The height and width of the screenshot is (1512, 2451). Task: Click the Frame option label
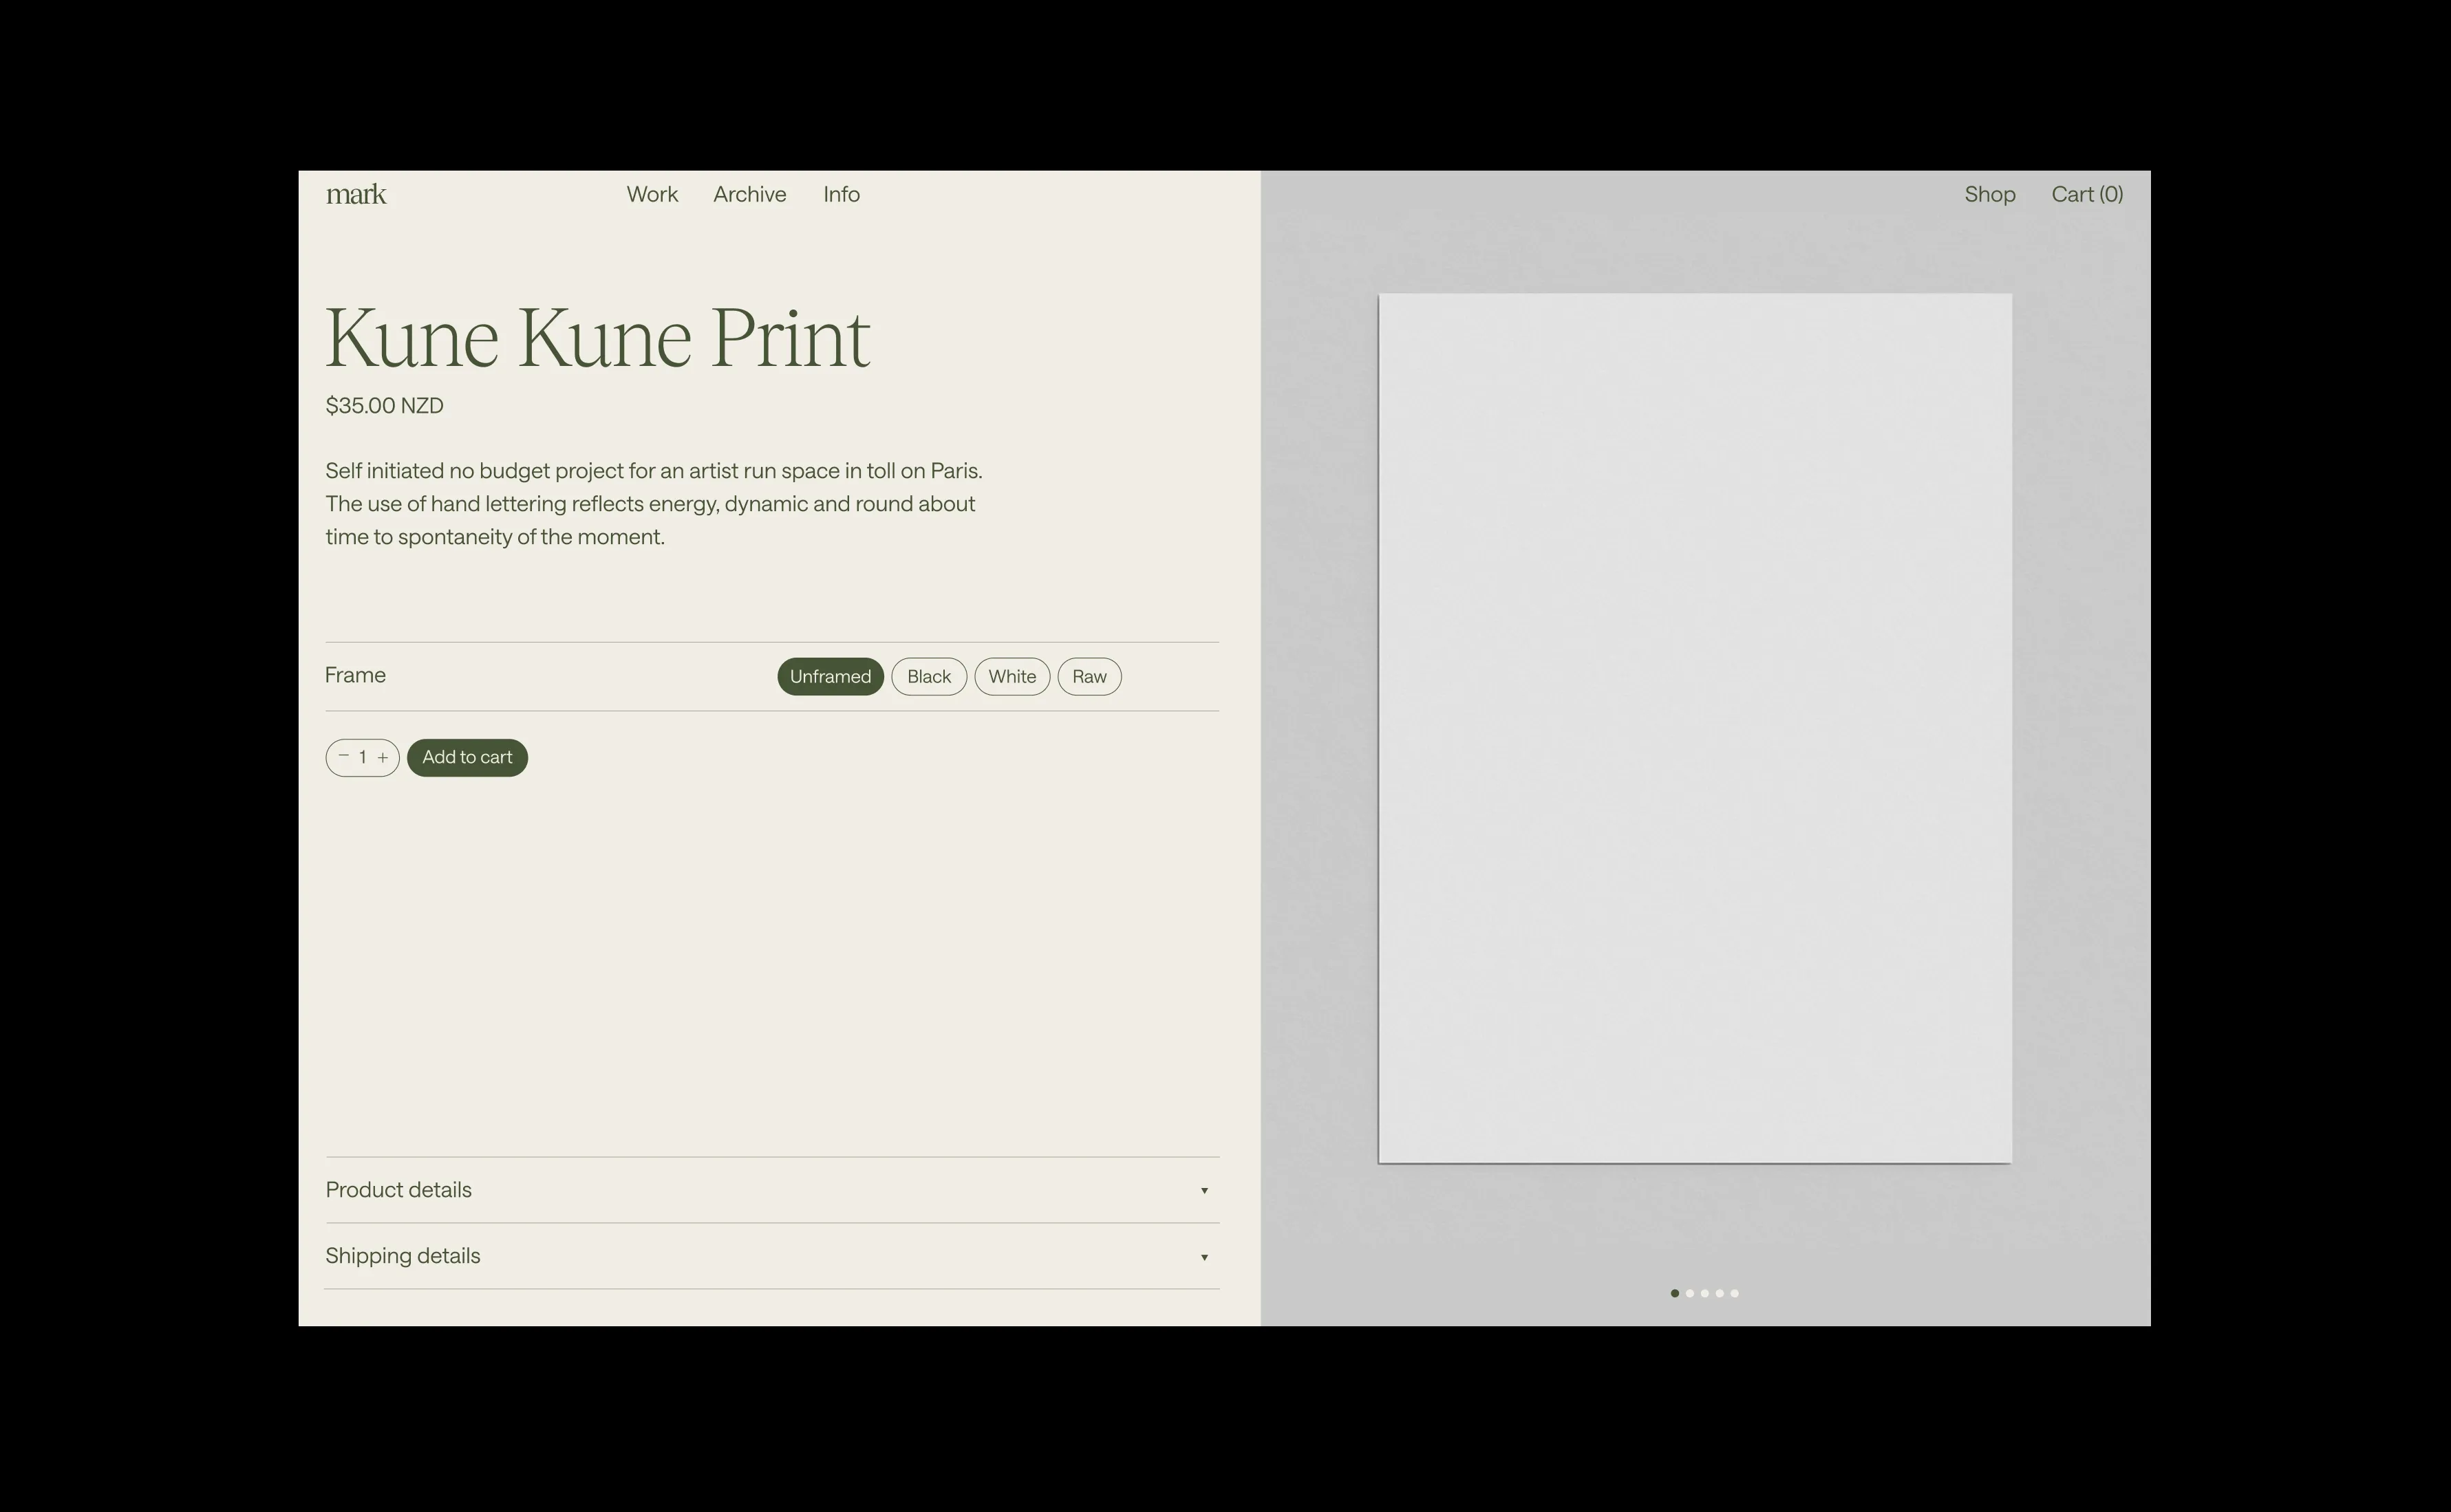(x=355, y=675)
